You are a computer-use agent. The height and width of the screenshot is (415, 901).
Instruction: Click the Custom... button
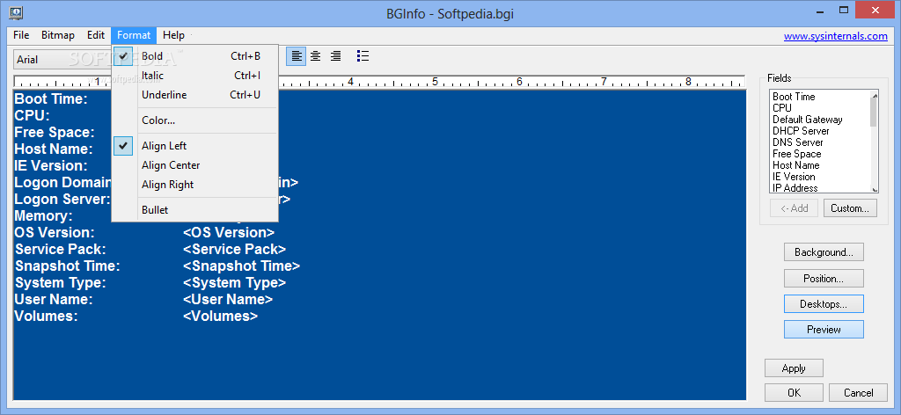850,208
